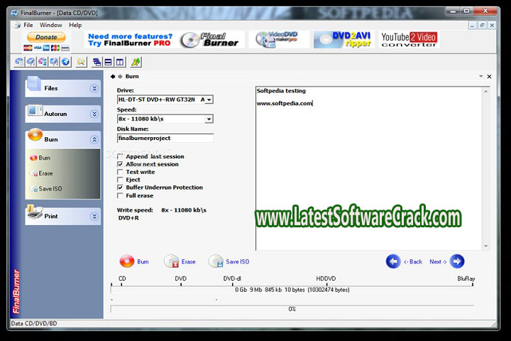Screen dimensions: 511x341
Task: Open the Drive selection dropdown
Action: pyautogui.click(x=209, y=100)
